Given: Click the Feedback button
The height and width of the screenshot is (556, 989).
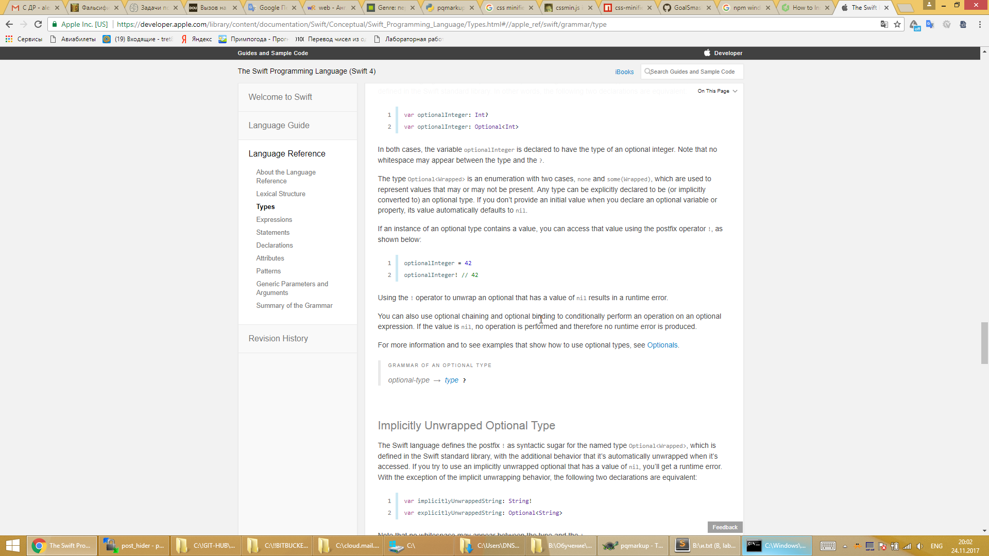Looking at the screenshot, I should 725,527.
